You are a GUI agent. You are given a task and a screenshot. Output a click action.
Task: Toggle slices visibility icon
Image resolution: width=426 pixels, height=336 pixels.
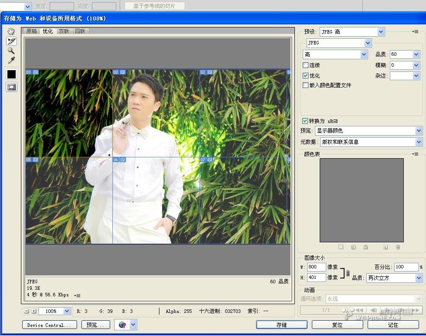(x=11, y=87)
